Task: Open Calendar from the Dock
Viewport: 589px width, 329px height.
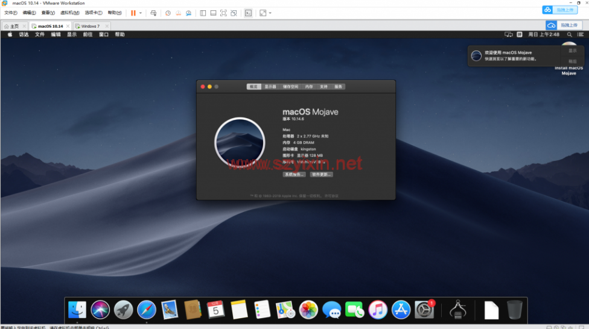Action: (x=215, y=310)
